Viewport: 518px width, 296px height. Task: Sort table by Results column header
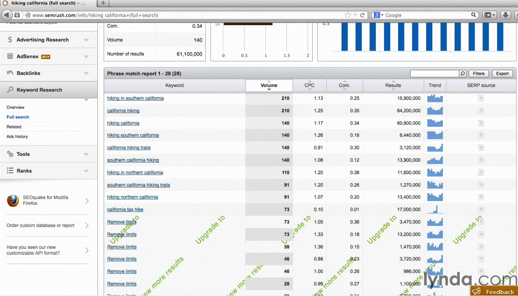(393, 85)
